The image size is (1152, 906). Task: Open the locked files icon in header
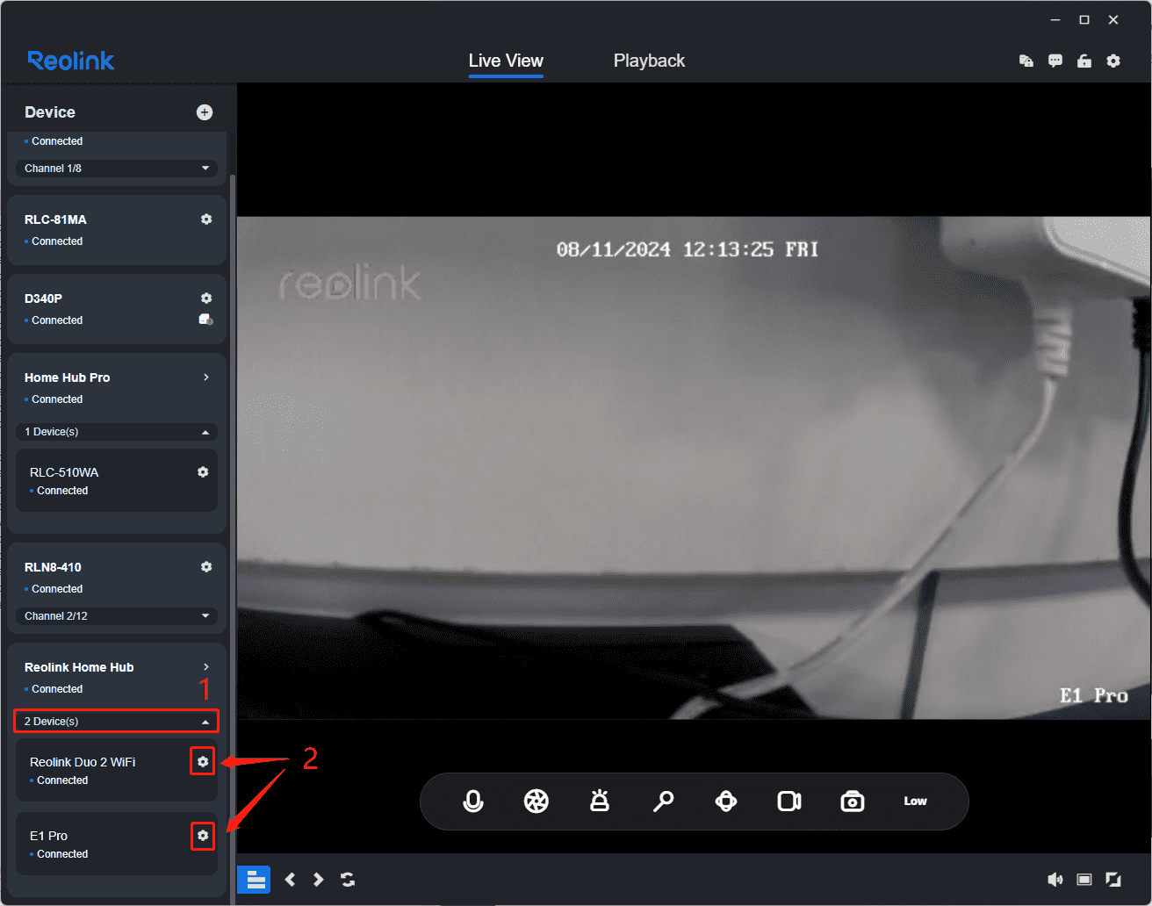click(x=1026, y=61)
